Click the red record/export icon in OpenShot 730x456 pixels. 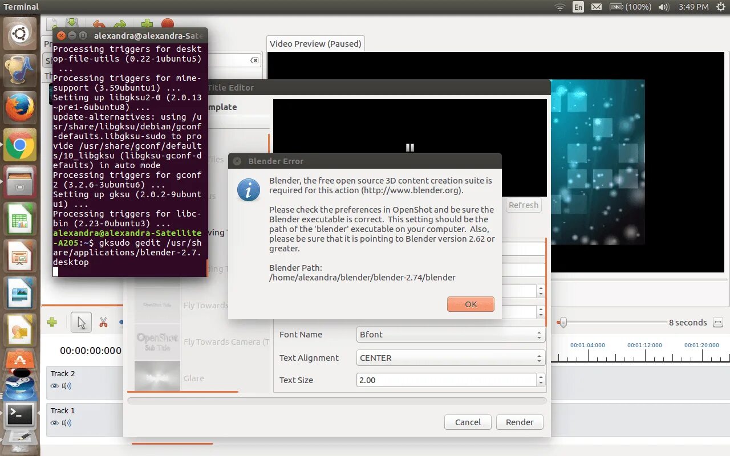coord(167,24)
